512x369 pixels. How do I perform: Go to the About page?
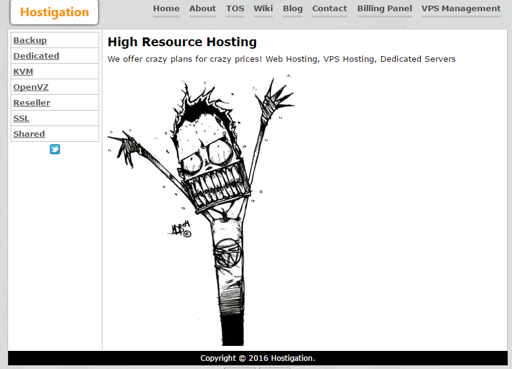coord(202,9)
